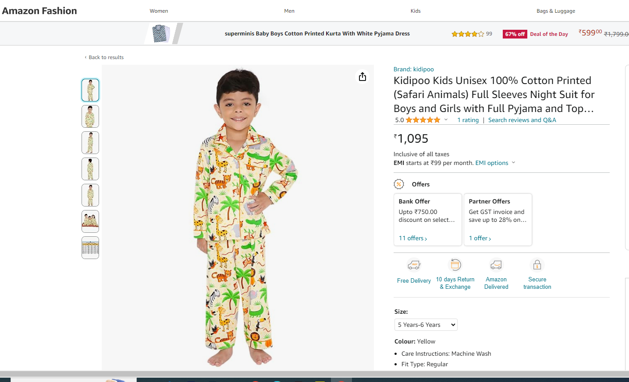Click the Free Delivery truck icon
This screenshot has height=382, width=629.
pos(414,265)
